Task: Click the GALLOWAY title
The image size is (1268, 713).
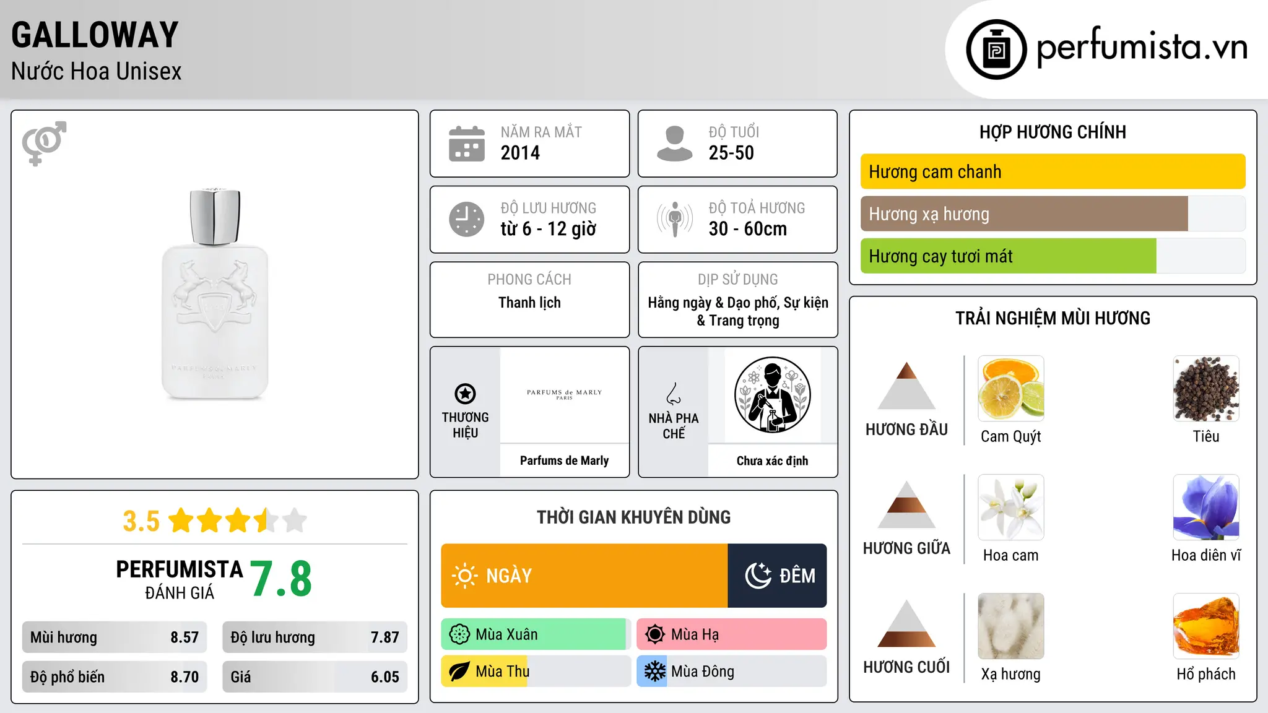Action: 95,35
